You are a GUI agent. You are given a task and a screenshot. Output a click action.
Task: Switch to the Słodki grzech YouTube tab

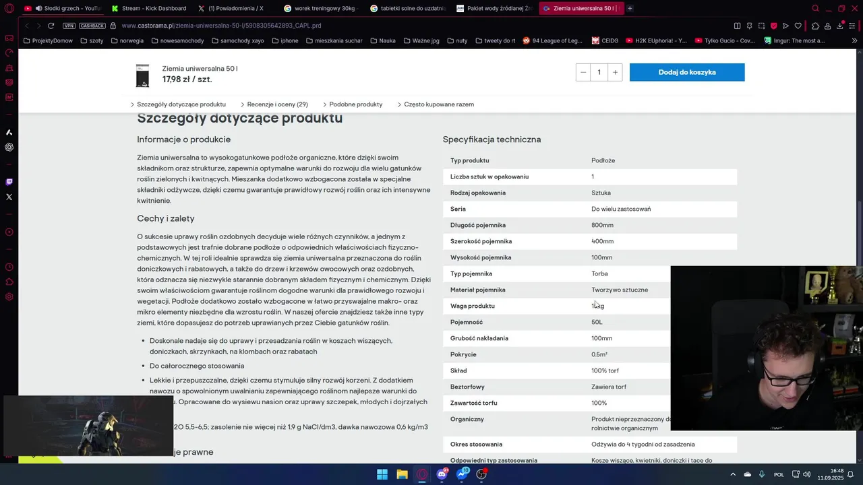pos(62,8)
